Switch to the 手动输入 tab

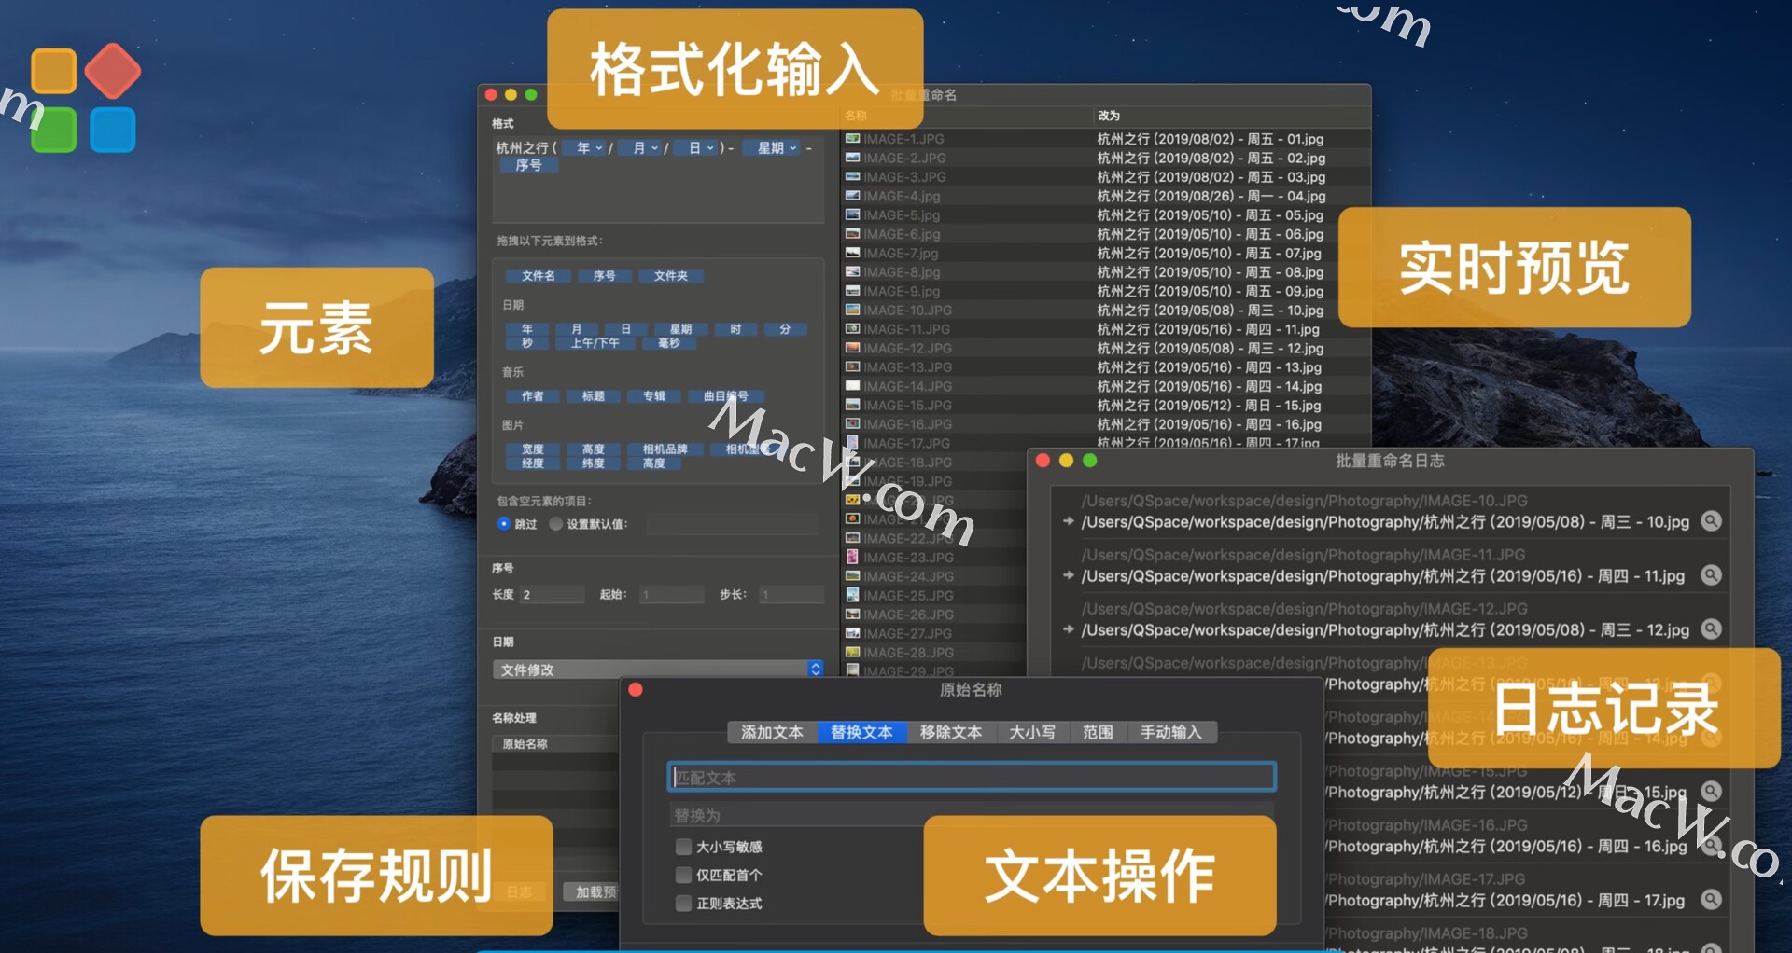pos(1171,732)
